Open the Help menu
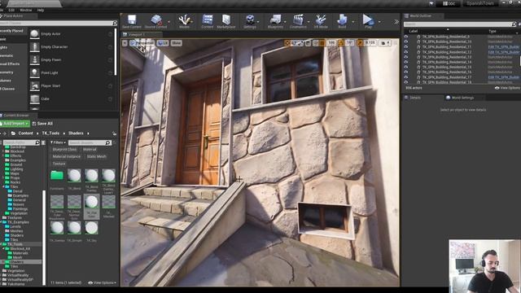This screenshot has width=521, height=293. (41, 11)
